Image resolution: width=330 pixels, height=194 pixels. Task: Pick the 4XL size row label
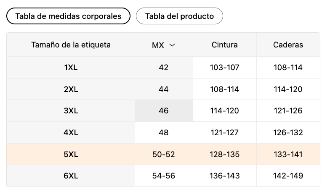pos(71,133)
